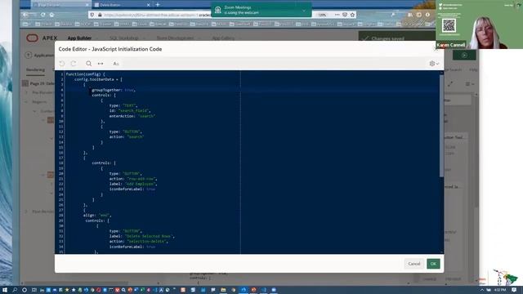Viewport: 523px width, 294px height.
Task: Open the App Builder menu
Action: 79,38
